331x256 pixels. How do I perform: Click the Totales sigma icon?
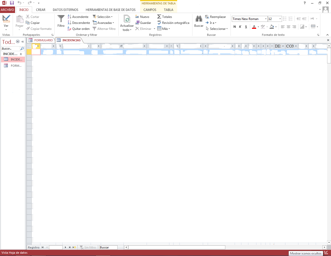click(x=159, y=17)
